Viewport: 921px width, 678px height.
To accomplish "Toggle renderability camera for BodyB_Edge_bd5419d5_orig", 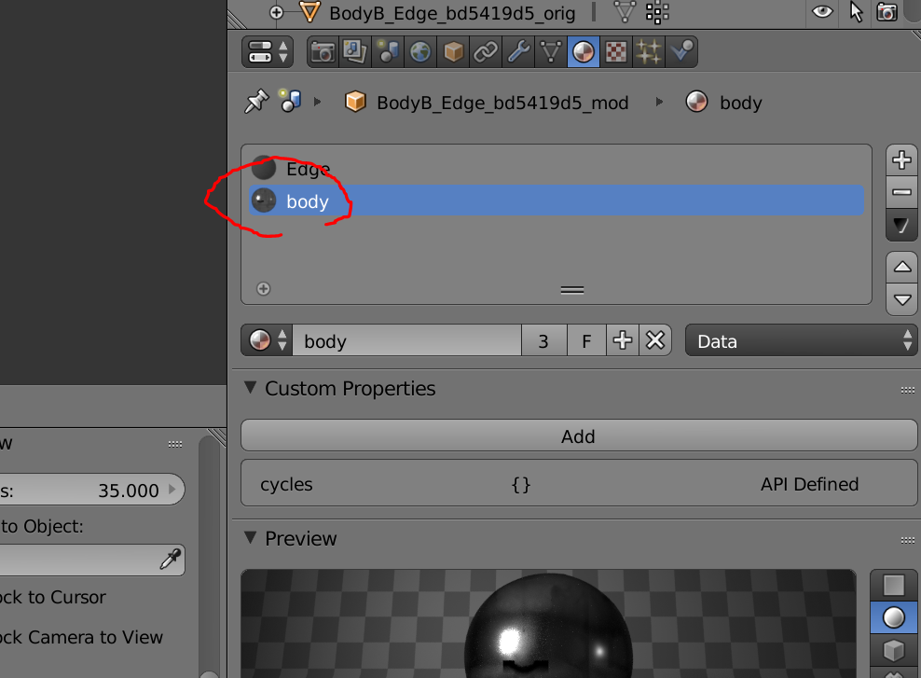I will pyautogui.click(x=887, y=12).
